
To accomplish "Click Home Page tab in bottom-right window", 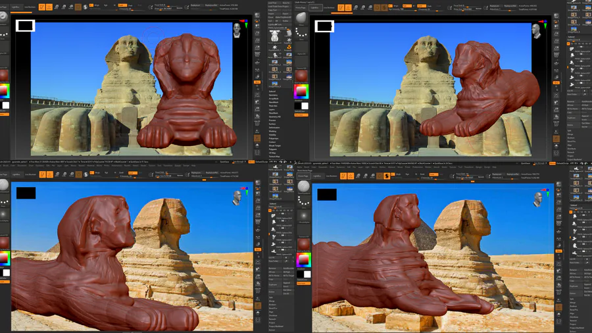I will pyautogui.click(x=303, y=176).
